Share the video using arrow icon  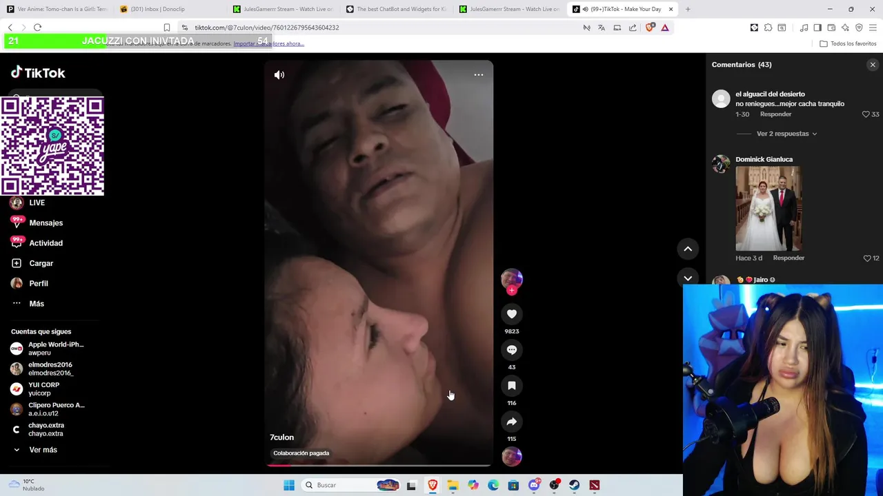click(x=512, y=422)
